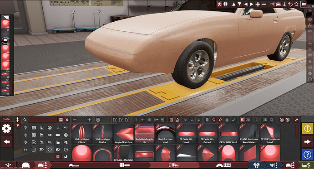314x169 pixels.
Task: Click the undo arrow in fixture toolbar
Action: pos(214,120)
